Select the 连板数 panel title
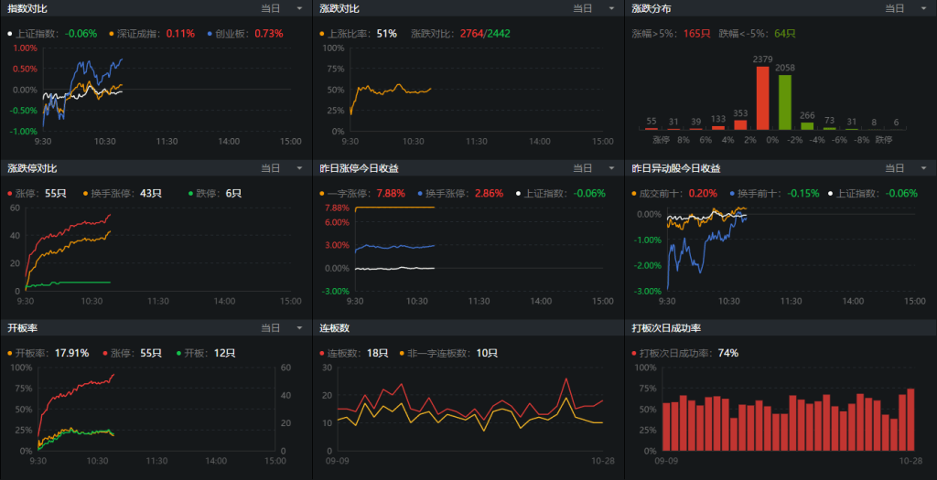This screenshot has width=937, height=480. tap(336, 328)
